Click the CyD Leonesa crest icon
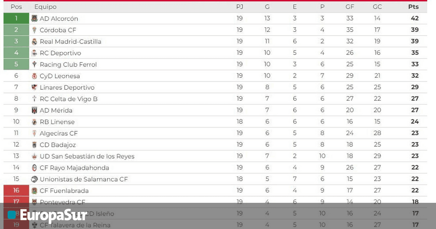This screenshot has height=229, width=436. tap(35, 76)
